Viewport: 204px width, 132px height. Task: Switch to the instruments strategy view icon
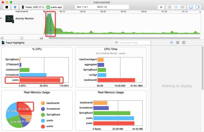click(176, 7)
